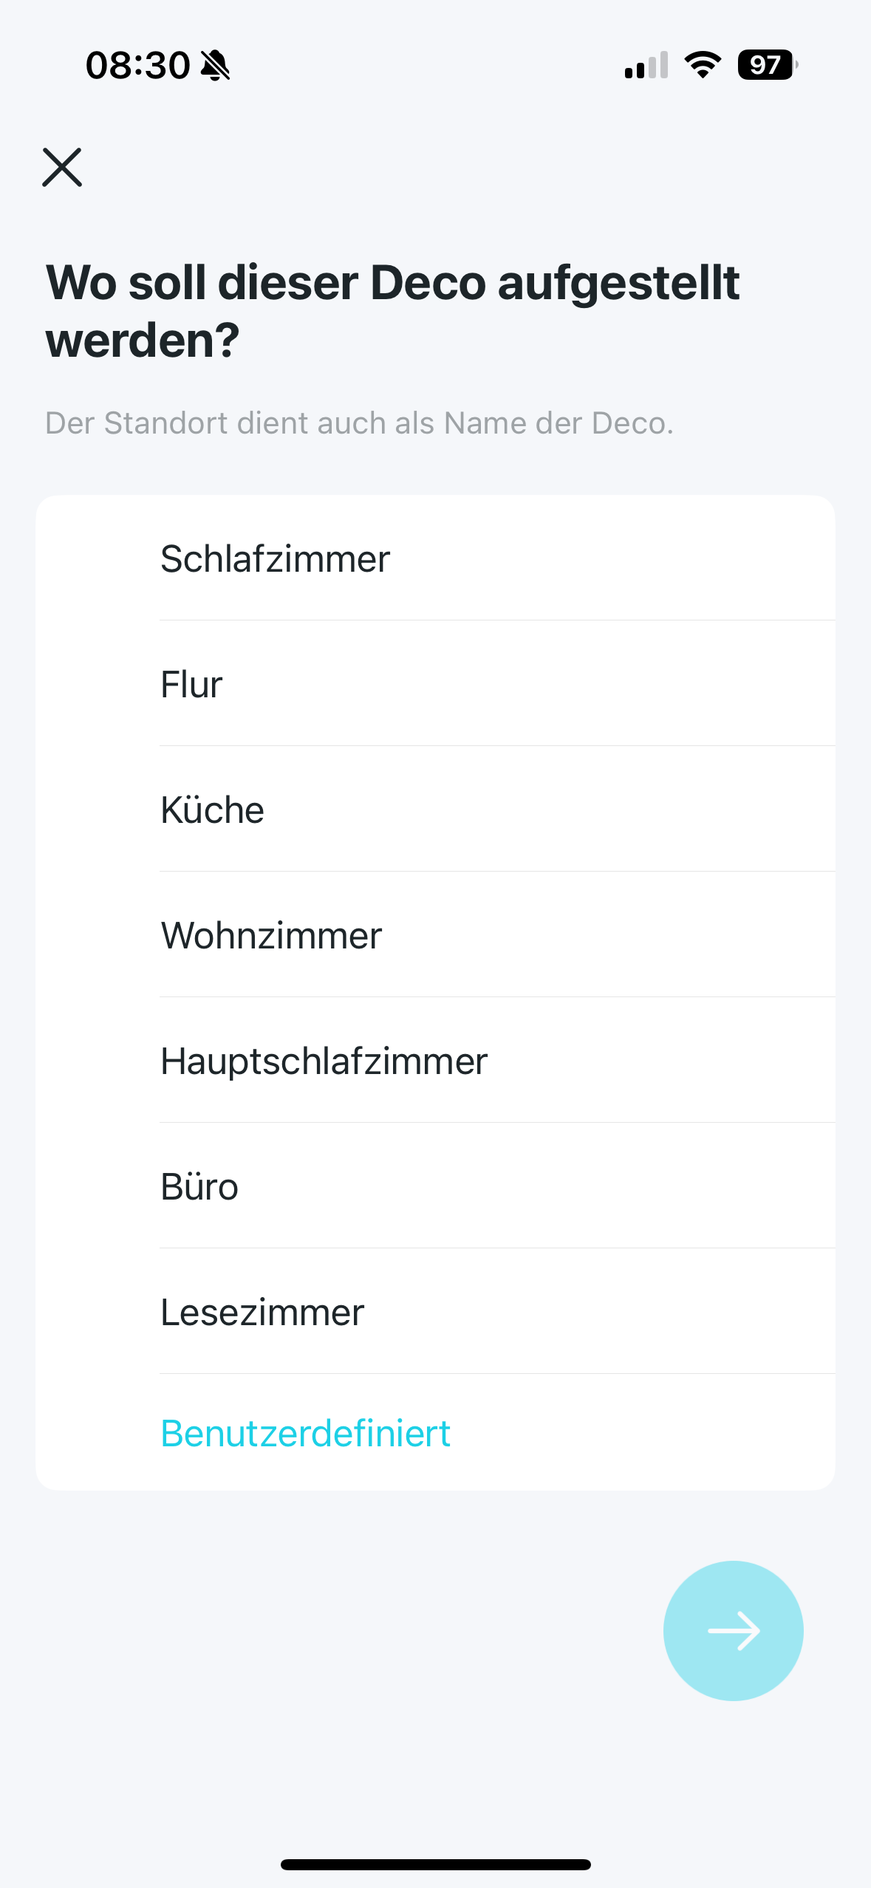Tap the heading 'Wo soll dieser Deco aufgestellt werden?'
The width and height of the screenshot is (871, 1888).
click(x=392, y=311)
